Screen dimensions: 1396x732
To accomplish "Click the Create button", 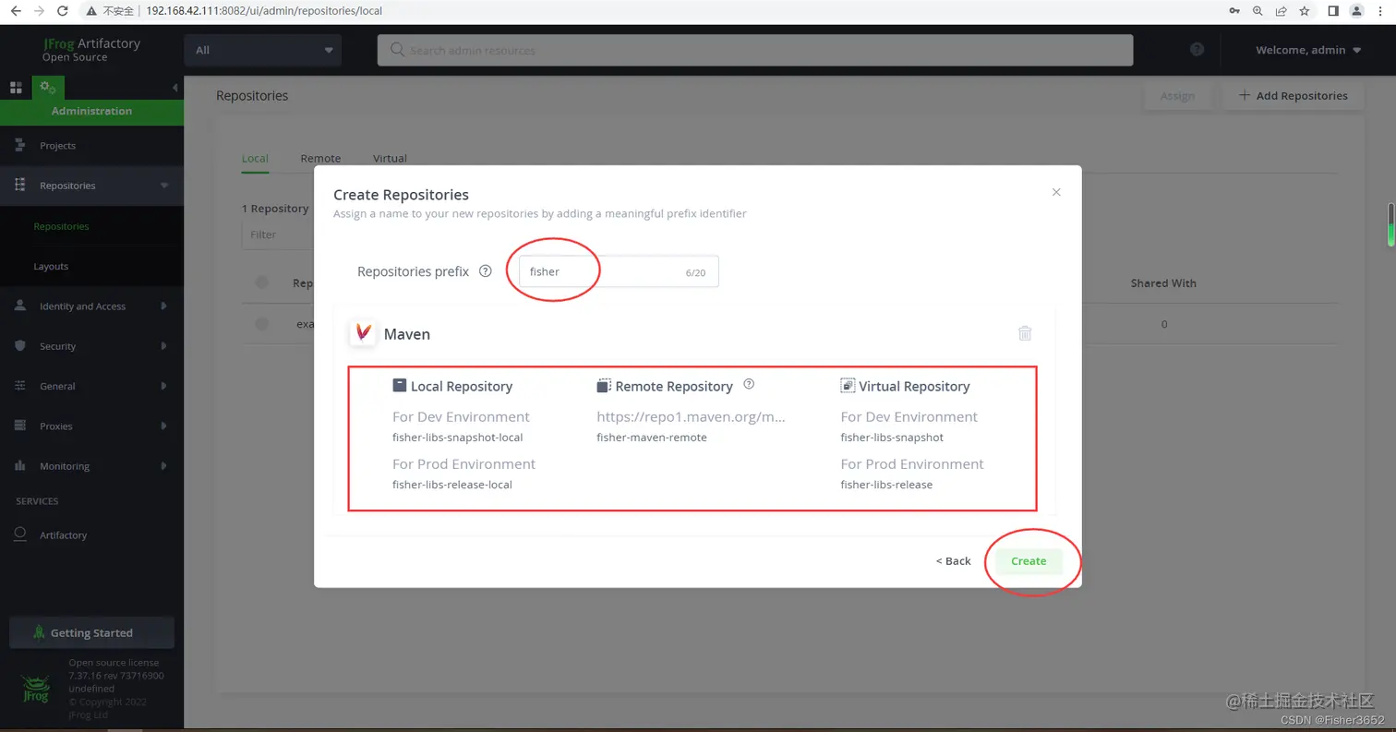I will tap(1029, 561).
